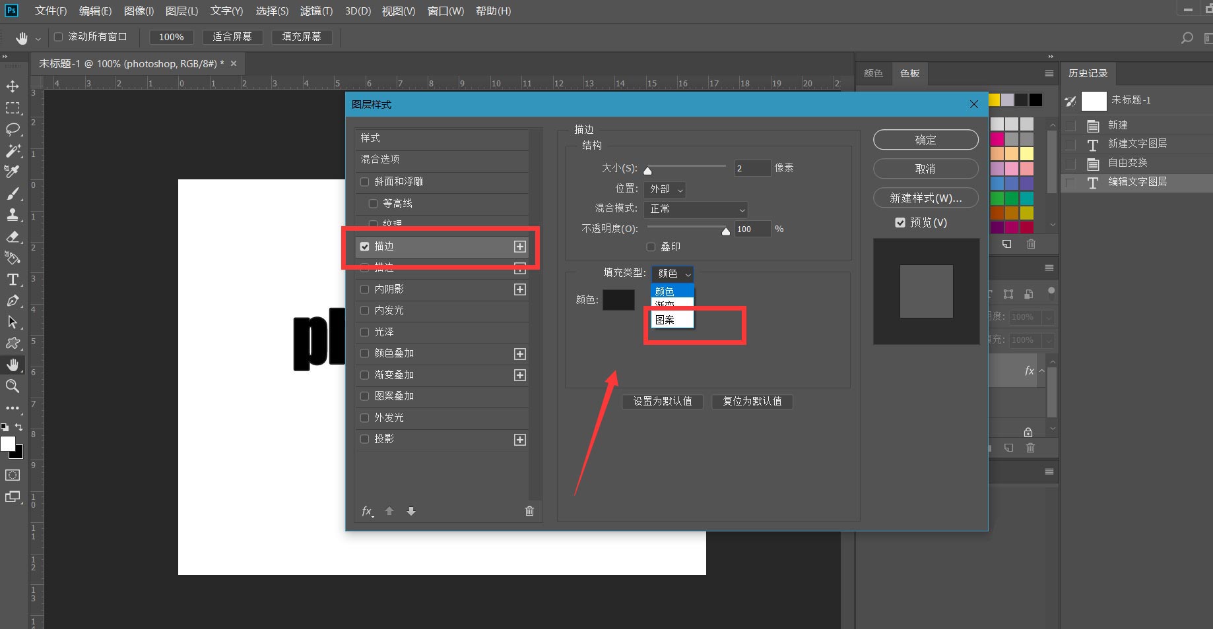Open Hand tool preset dropdown arrow
Screen dimensions: 1213x629
point(38,39)
